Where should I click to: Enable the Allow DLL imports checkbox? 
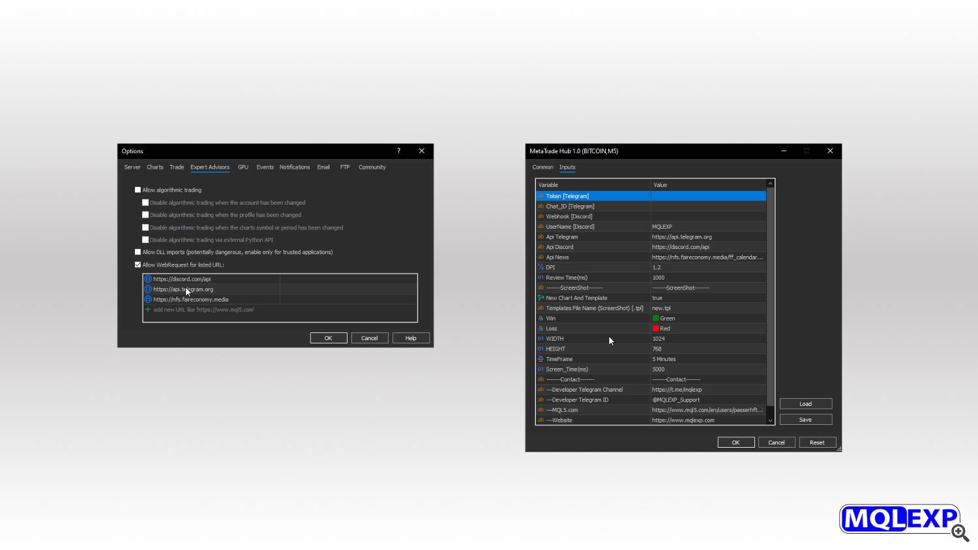click(x=138, y=252)
